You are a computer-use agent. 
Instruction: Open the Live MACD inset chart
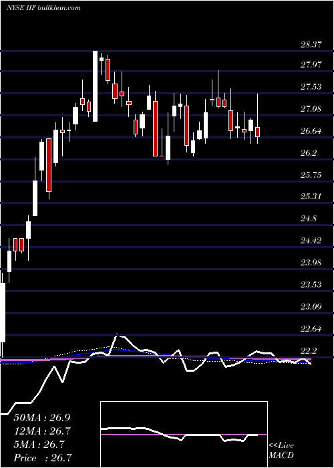[184, 435]
